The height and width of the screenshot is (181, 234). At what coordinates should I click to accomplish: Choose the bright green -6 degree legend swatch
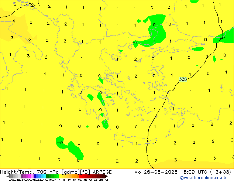click(x=58, y=176)
